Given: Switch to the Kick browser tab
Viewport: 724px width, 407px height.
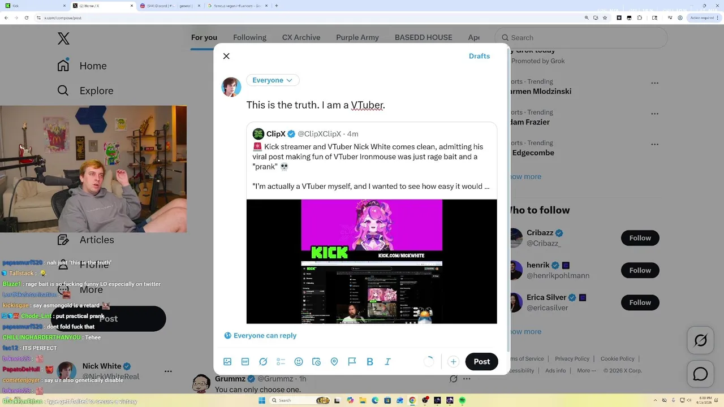Looking at the screenshot, I should pyautogui.click(x=34, y=6).
